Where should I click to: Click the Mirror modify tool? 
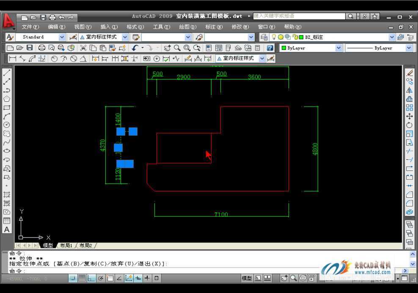point(410,90)
